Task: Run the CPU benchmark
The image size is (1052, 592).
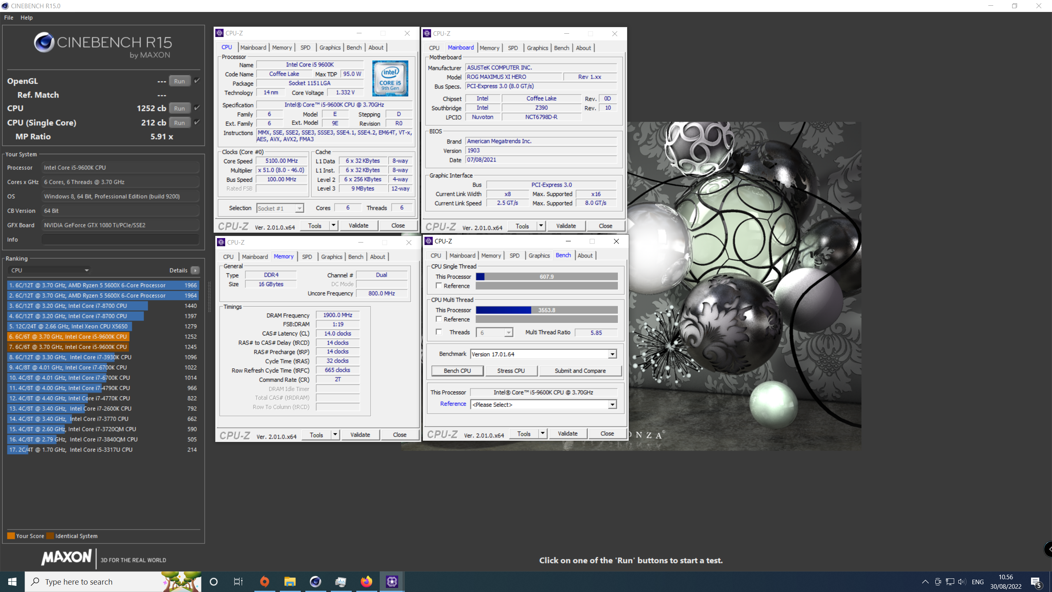Action: tap(179, 108)
